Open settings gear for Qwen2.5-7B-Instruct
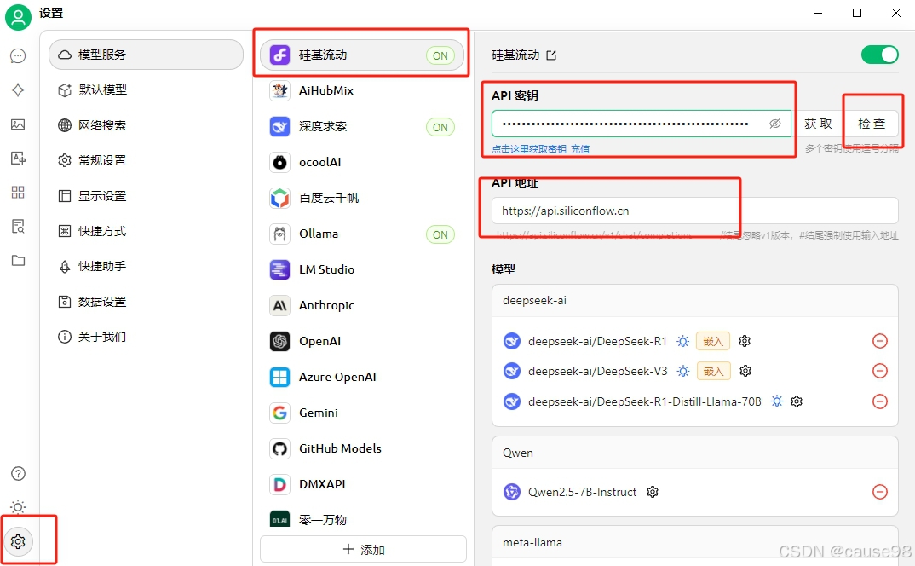 coord(653,492)
